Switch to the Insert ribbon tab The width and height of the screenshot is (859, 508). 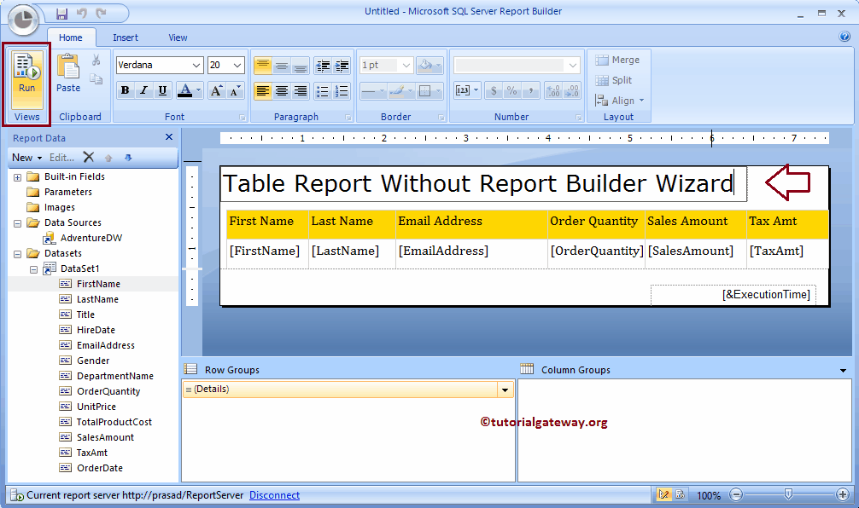point(126,38)
